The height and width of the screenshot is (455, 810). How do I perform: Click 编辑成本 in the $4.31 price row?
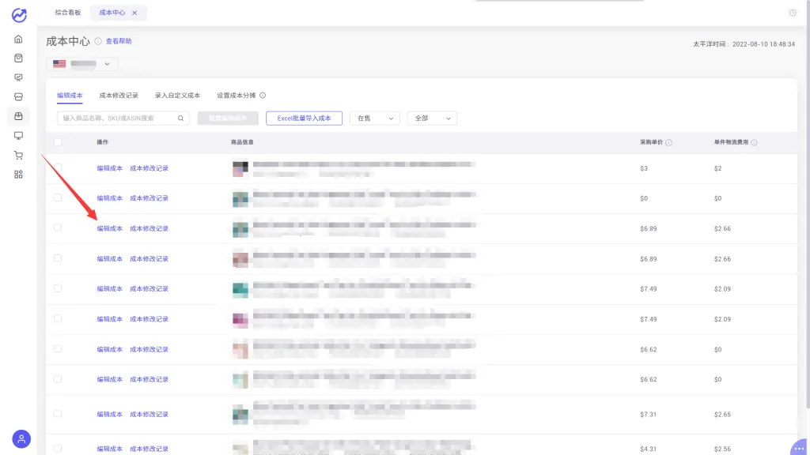pyautogui.click(x=109, y=449)
